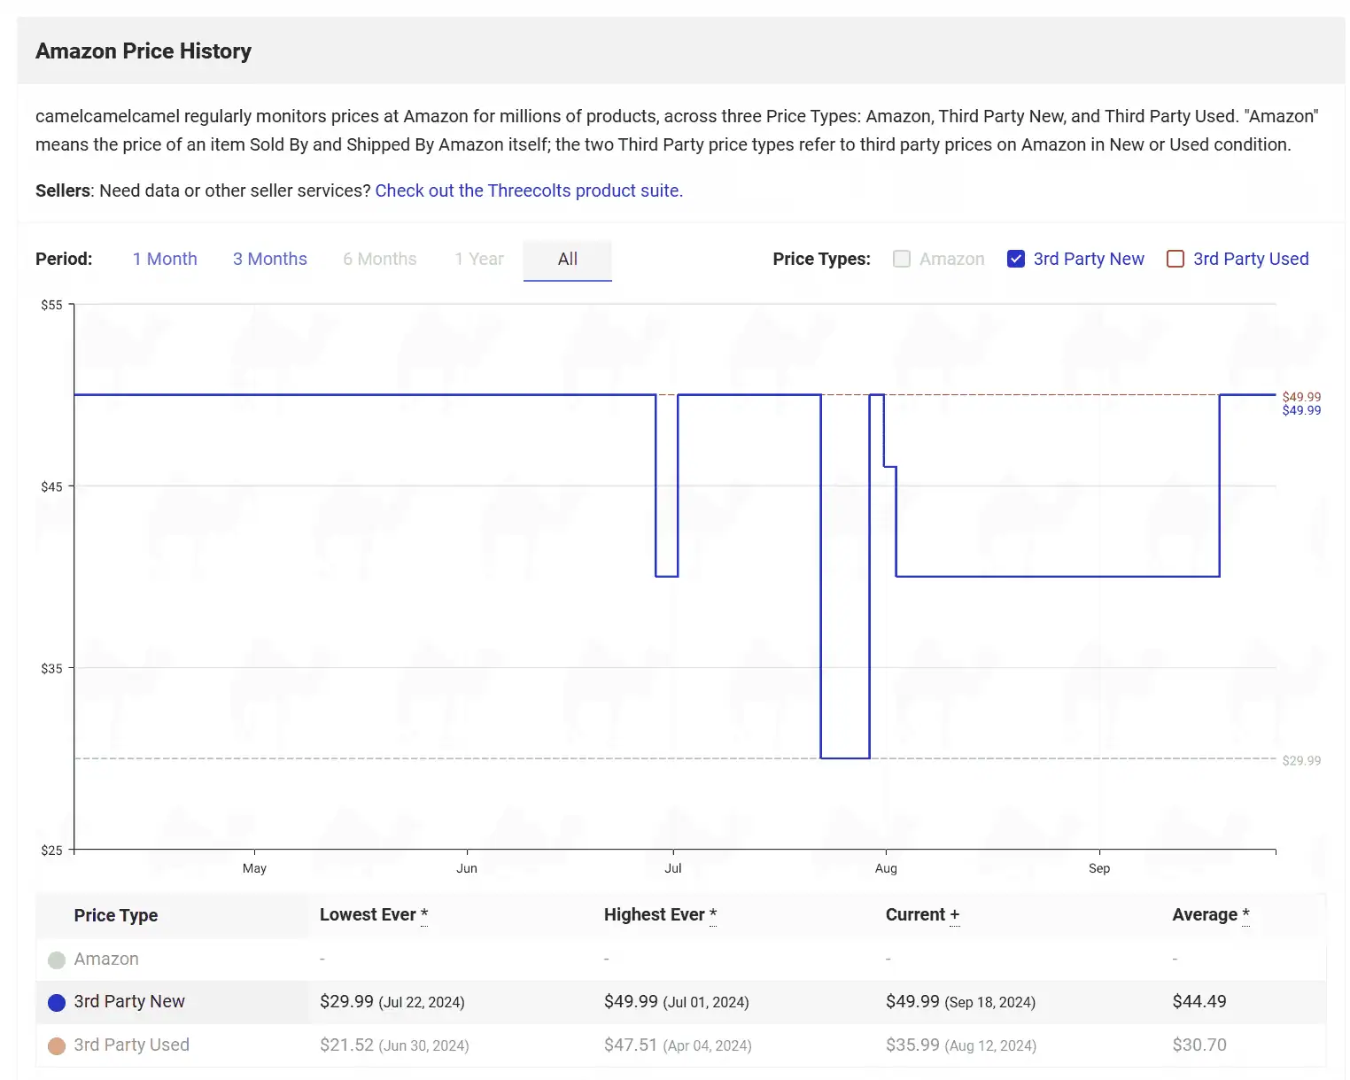Click the blue 3rd Party New color dot
This screenshot has width=1350, height=1080.
pos(57,1002)
